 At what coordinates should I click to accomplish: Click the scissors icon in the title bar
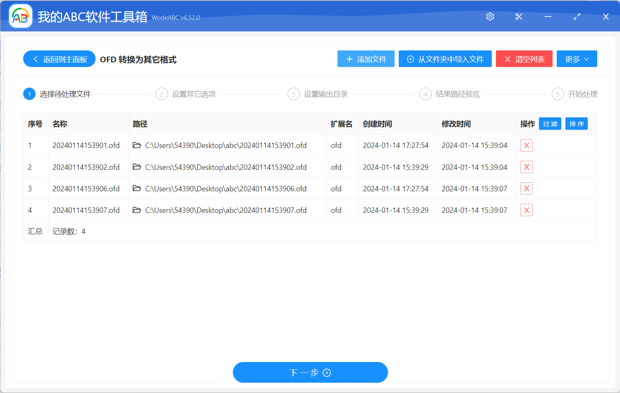pyautogui.click(x=519, y=17)
